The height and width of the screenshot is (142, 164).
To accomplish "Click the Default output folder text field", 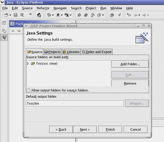I will click(x=75, y=103).
